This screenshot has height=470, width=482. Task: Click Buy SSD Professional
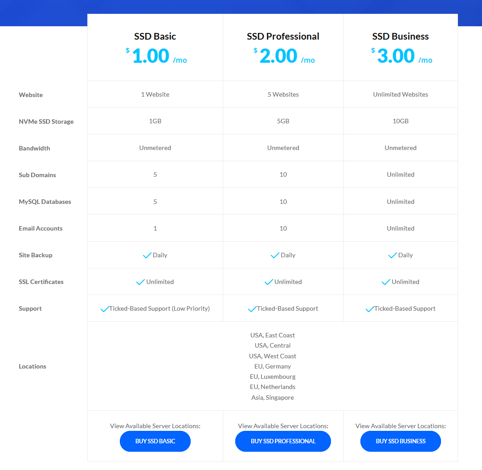tap(283, 441)
